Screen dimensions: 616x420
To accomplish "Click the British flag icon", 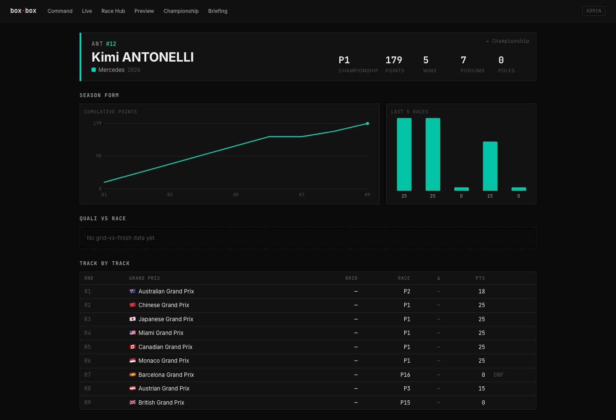I will click(133, 402).
